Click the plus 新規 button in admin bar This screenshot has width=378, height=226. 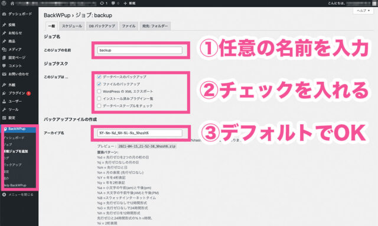[x=129, y=4]
